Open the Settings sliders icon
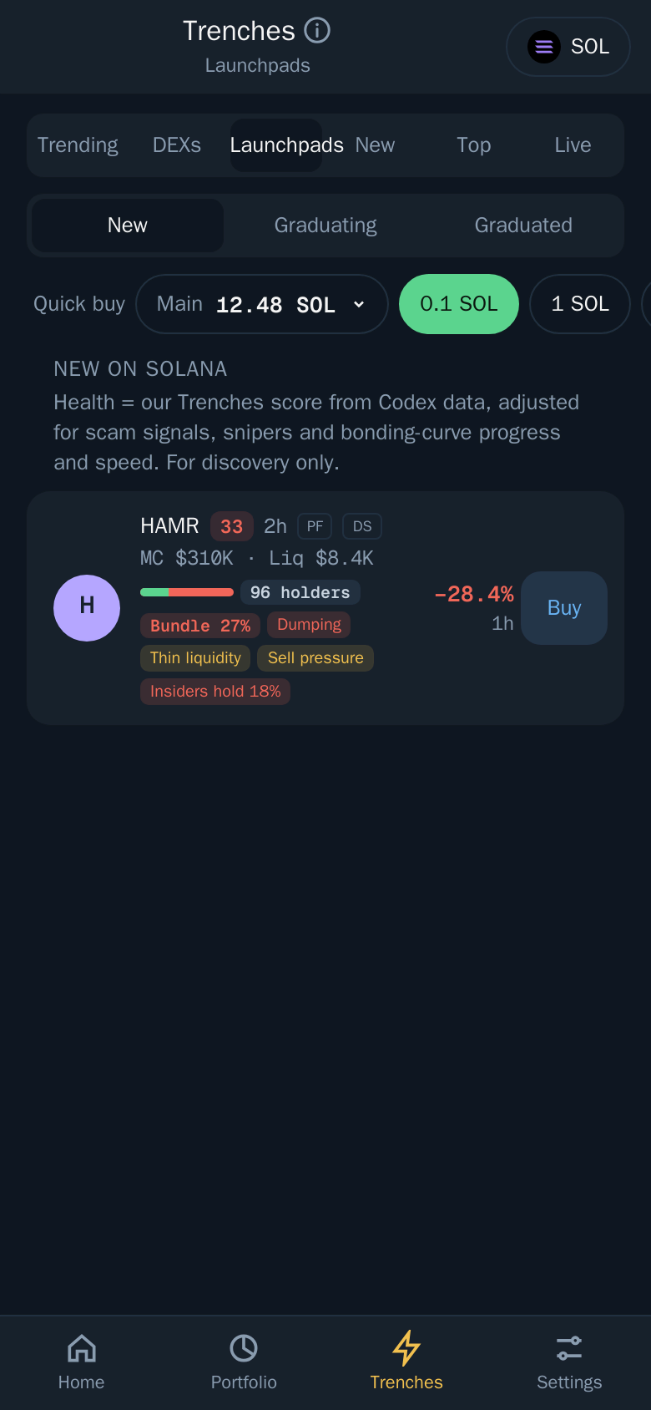 click(569, 1348)
